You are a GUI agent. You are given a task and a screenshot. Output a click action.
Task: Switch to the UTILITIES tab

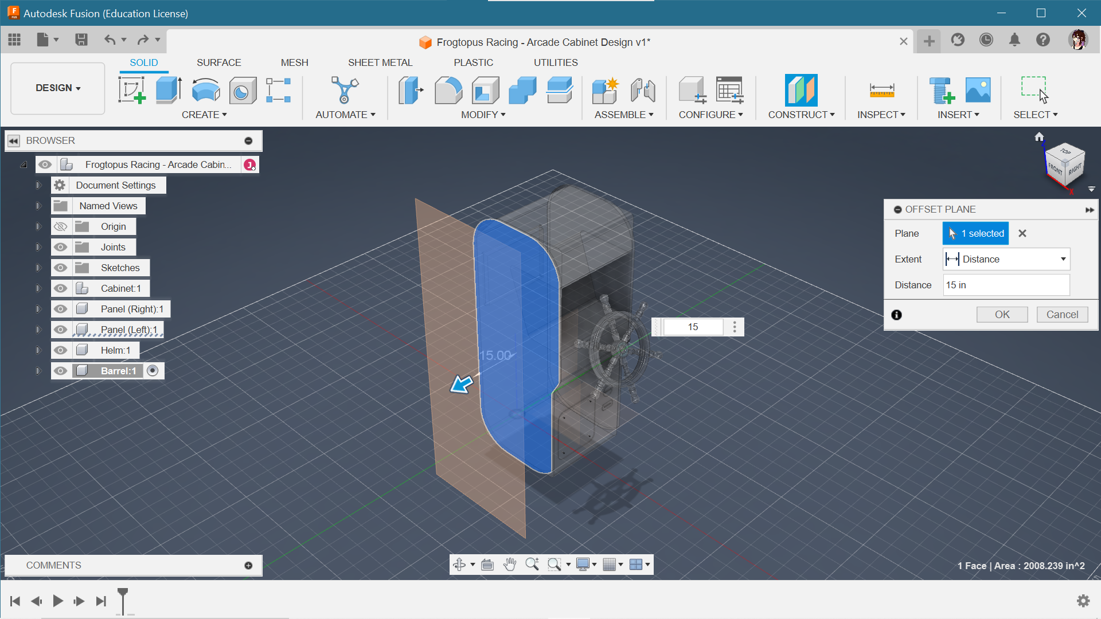click(x=556, y=62)
